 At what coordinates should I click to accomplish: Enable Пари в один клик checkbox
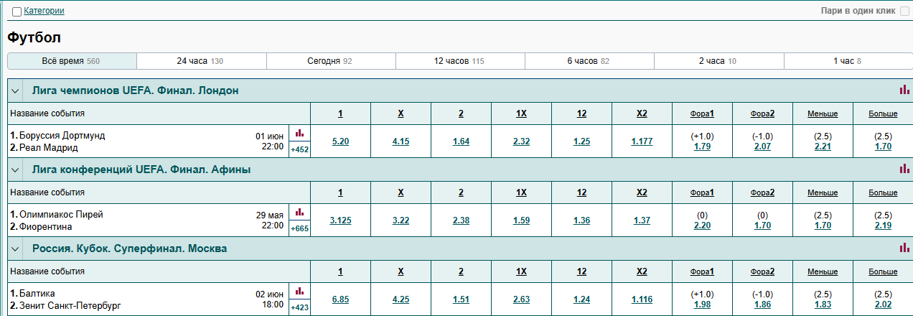point(904,11)
